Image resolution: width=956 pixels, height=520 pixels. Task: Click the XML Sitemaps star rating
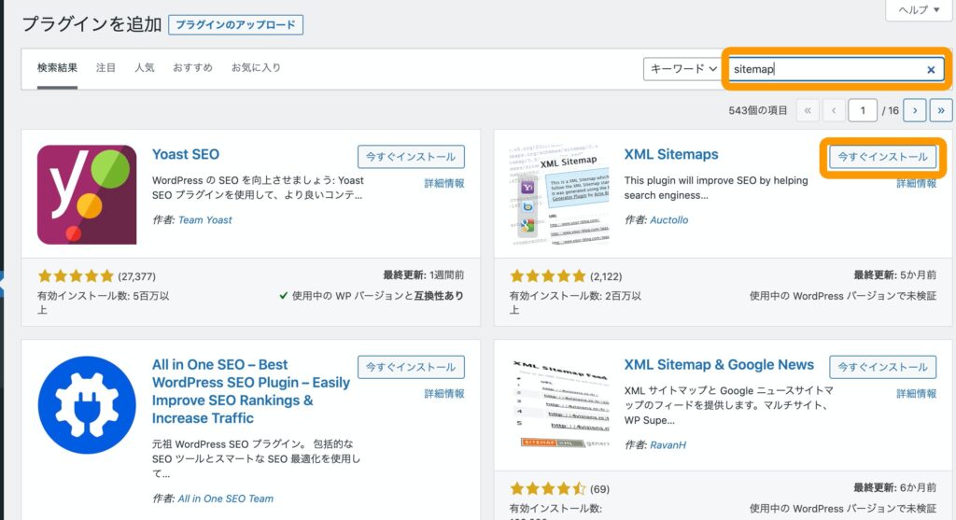pyautogui.click(x=547, y=276)
